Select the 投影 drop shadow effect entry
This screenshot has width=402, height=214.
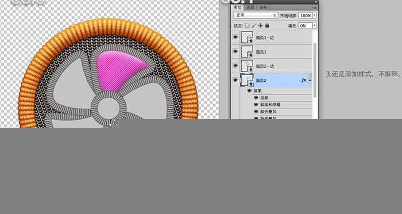[x=264, y=98]
